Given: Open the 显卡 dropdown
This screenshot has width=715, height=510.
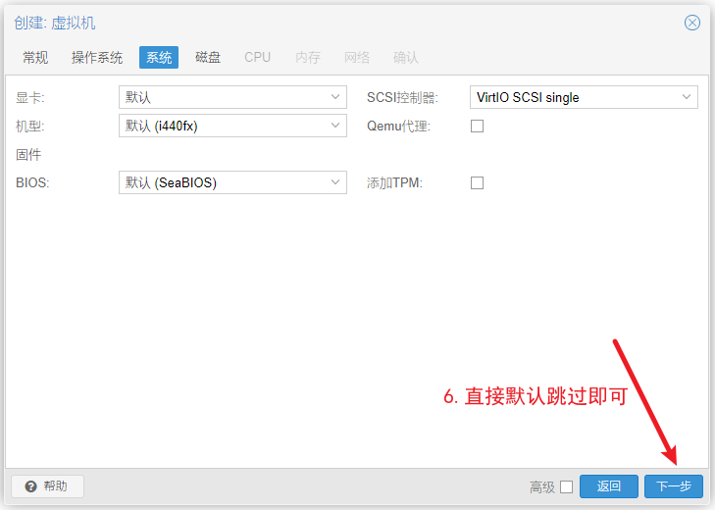Looking at the screenshot, I should [335, 97].
